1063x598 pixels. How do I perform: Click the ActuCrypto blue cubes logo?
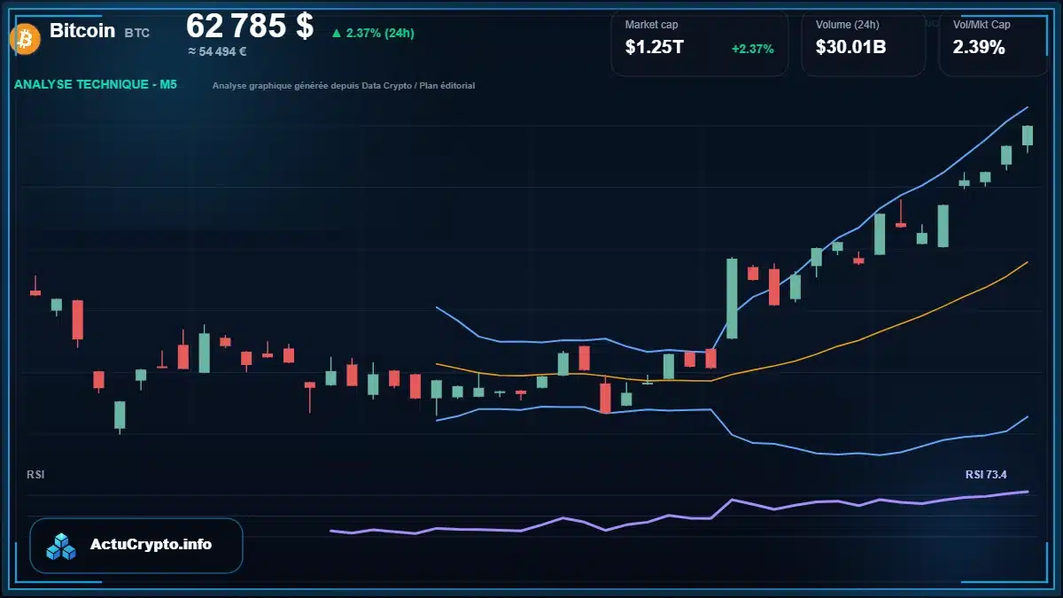click(62, 546)
